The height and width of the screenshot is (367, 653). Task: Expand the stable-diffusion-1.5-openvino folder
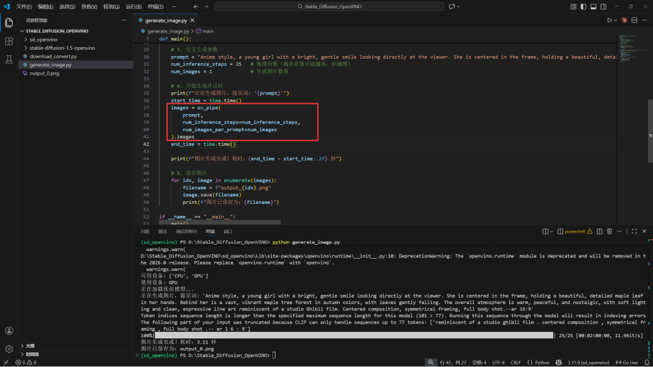(61, 48)
